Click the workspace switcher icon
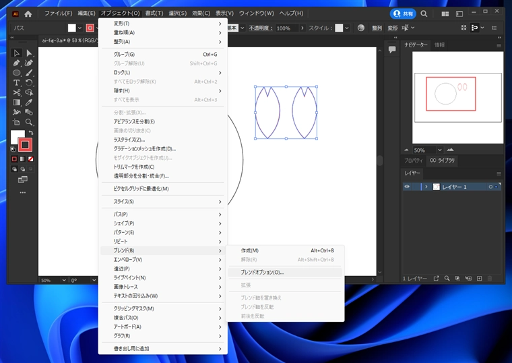Viewport: 512px width, 363px height. click(x=459, y=13)
